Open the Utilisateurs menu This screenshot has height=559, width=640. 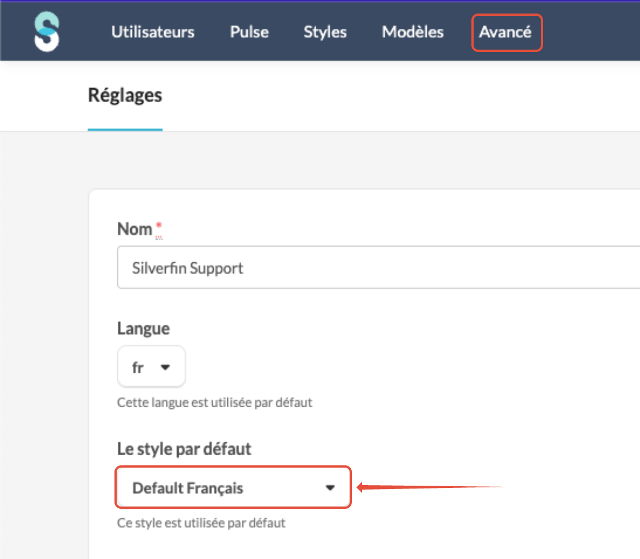coord(153,32)
